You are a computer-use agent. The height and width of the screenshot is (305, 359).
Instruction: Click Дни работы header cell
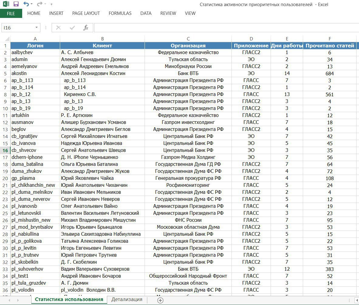click(x=287, y=46)
